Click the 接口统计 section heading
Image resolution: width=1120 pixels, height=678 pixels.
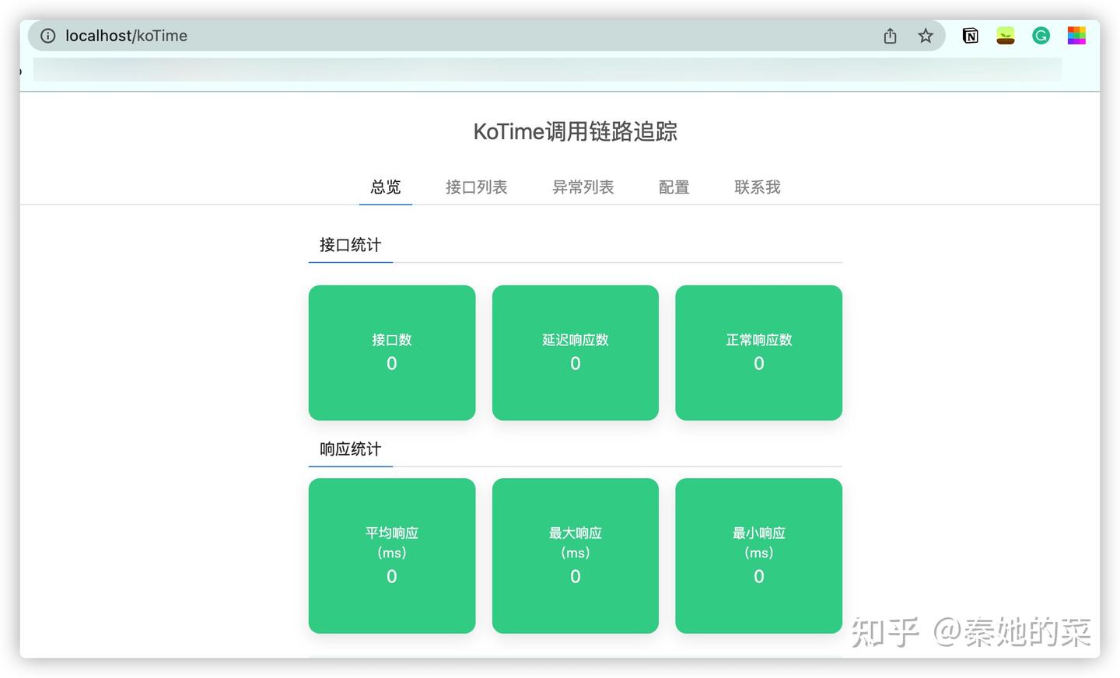tap(350, 245)
